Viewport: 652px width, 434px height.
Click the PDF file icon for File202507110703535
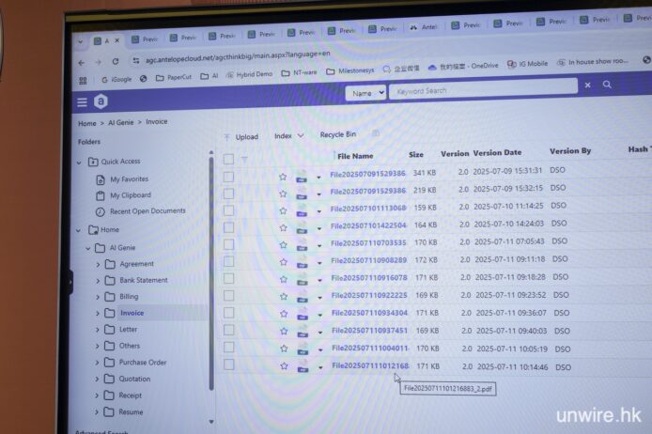(x=303, y=245)
